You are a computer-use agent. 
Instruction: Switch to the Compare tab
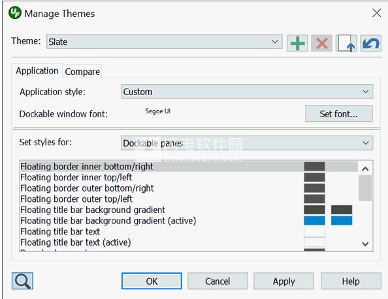pos(82,72)
